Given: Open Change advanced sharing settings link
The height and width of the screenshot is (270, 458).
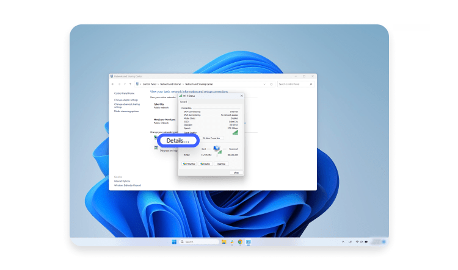Looking at the screenshot, I should click(127, 105).
